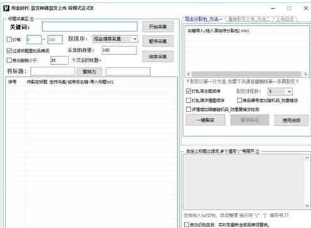311x228 pixels.
Task: Click the csv package list left scroll arrow
Action: 188,74
